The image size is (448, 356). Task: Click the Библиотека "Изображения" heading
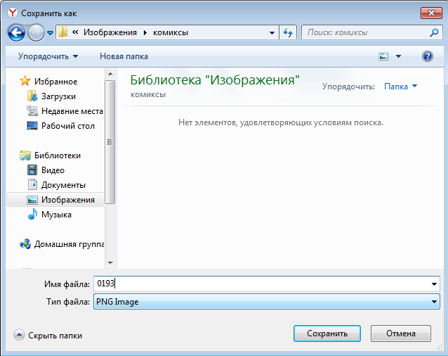[215, 80]
